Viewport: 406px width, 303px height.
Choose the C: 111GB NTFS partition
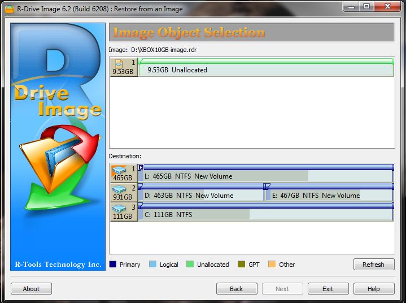tap(265, 215)
